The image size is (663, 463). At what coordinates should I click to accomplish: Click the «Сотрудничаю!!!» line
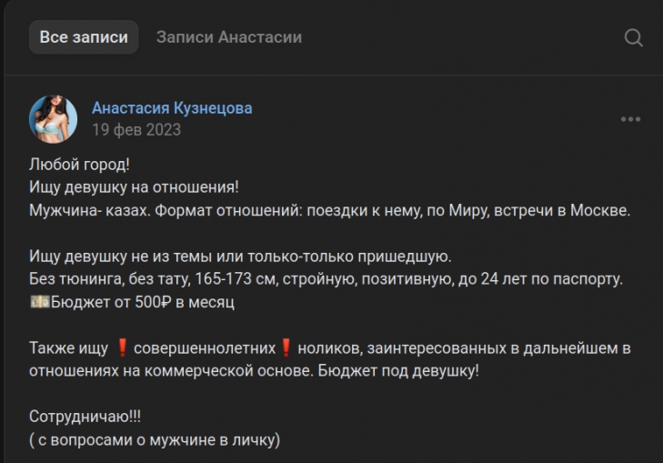pos(85,417)
